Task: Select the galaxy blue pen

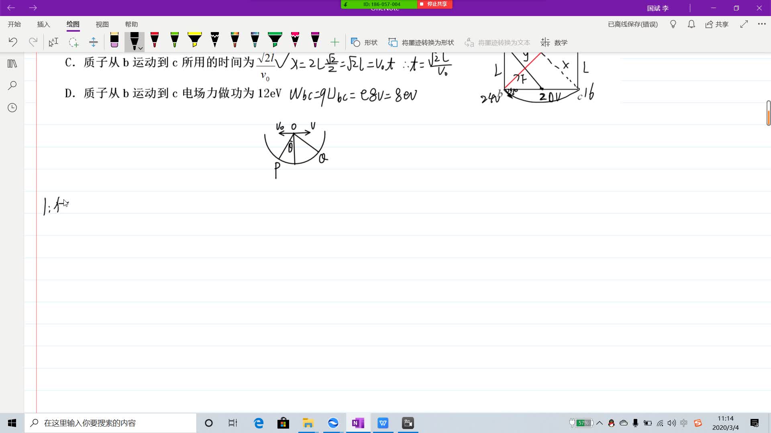Action: click(x=255, y=40)
